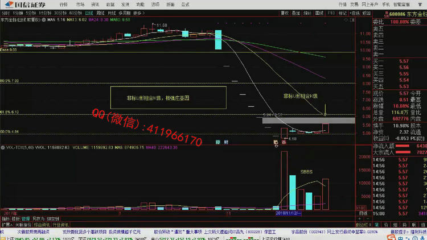The width and height of the screenshot is (427, 240).
Task: Click the 2018/11/2 date marker on timeline
Action: [x=289, y=213]
